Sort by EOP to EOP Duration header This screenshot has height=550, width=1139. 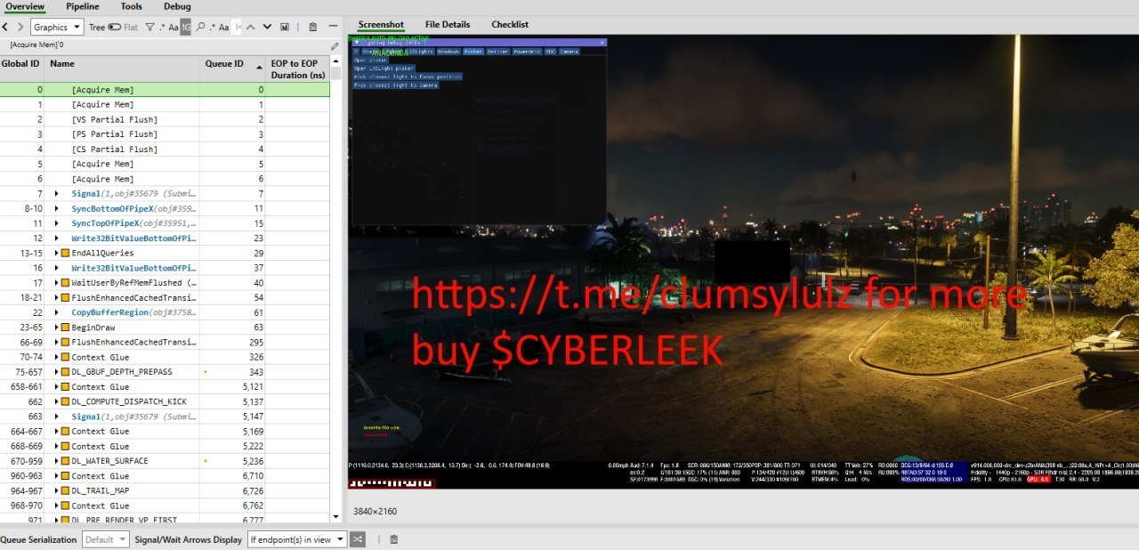(x=298, y=69)
